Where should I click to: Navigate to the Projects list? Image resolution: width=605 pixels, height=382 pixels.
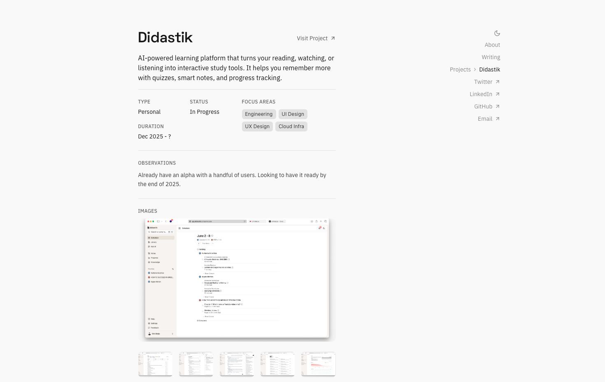460,69
